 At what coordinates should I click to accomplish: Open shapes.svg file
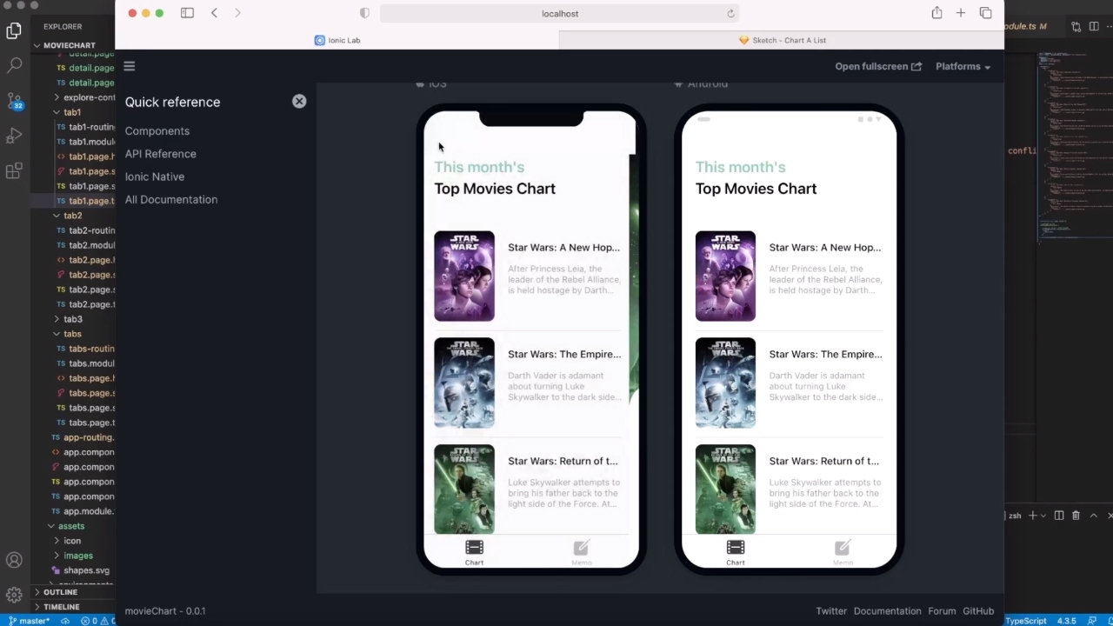click(80, 570)
